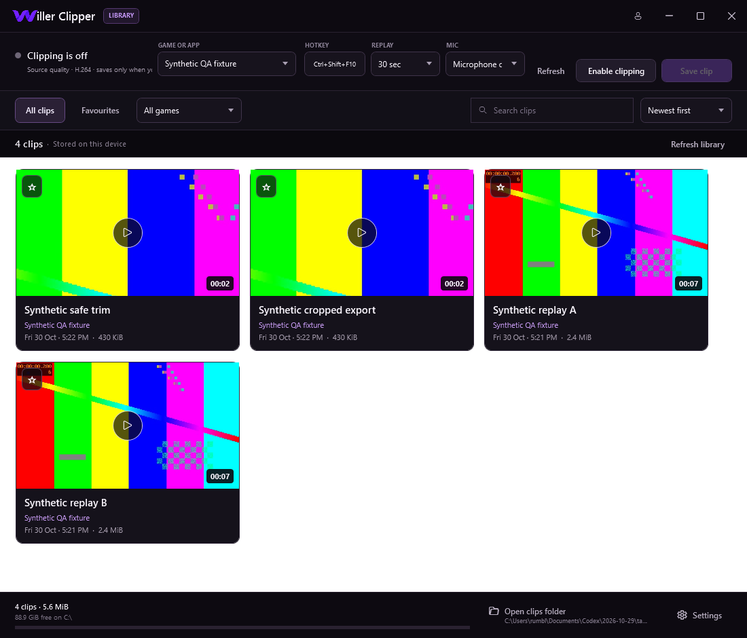
Task: Play the Synthetic cropped export clip
Action: tap(362, 232)
